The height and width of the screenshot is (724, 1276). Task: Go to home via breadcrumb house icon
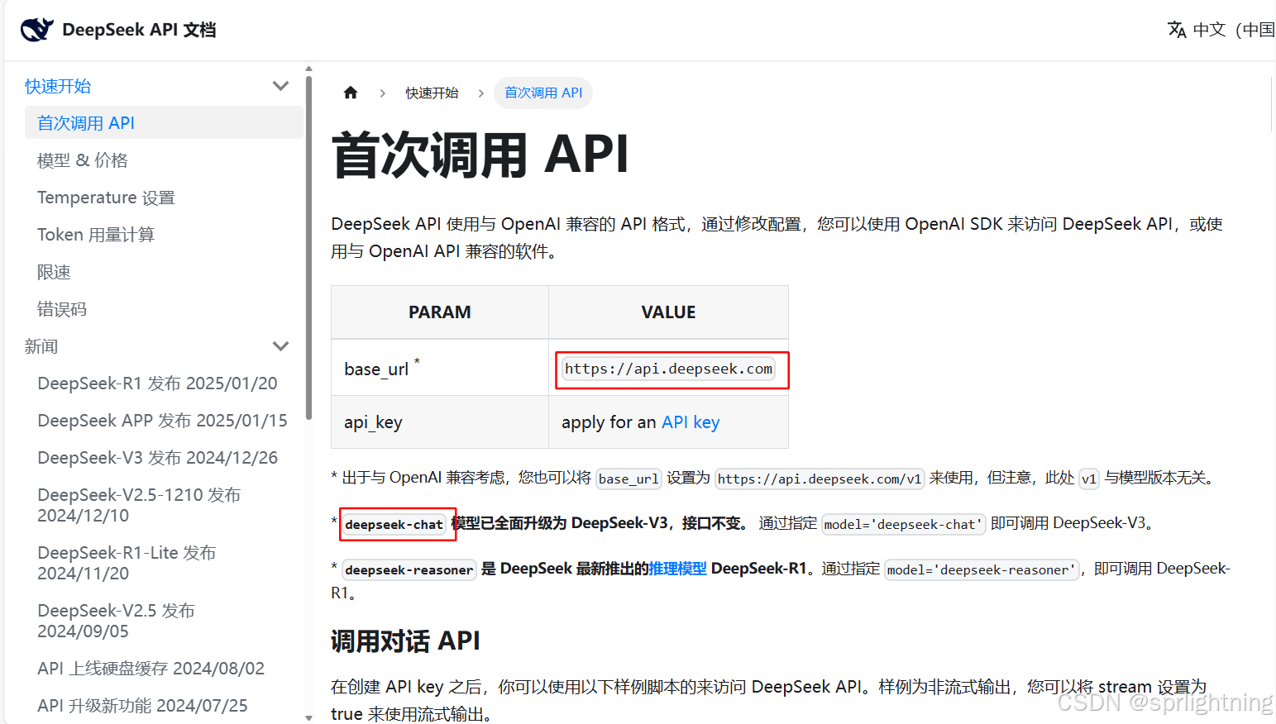point(351,93)
